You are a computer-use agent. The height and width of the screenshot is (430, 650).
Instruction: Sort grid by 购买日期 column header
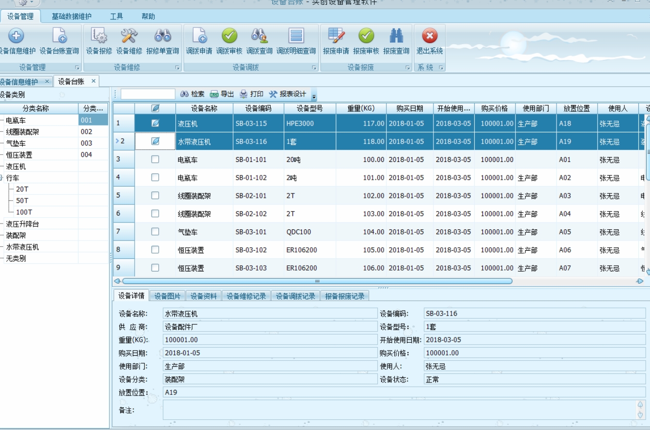coord(410,109)
